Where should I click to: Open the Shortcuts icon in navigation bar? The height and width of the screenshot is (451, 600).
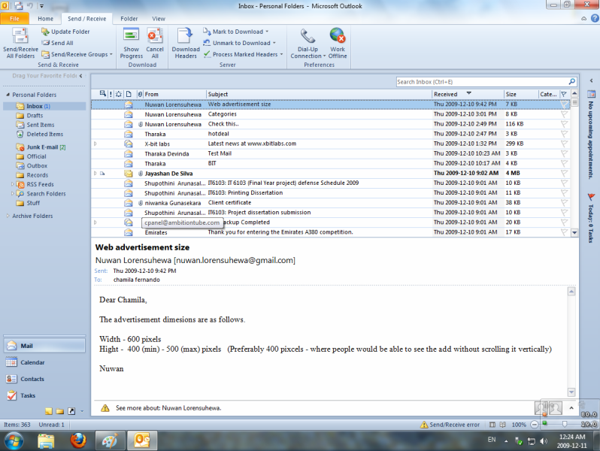[x=71, y=411]
